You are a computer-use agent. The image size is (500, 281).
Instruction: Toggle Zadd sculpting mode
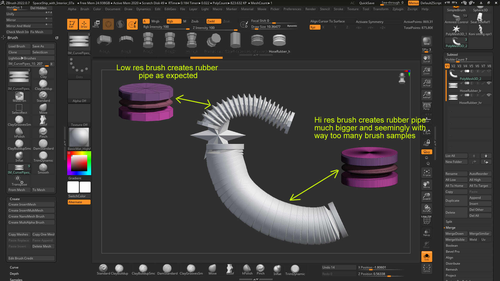[213, 21]
